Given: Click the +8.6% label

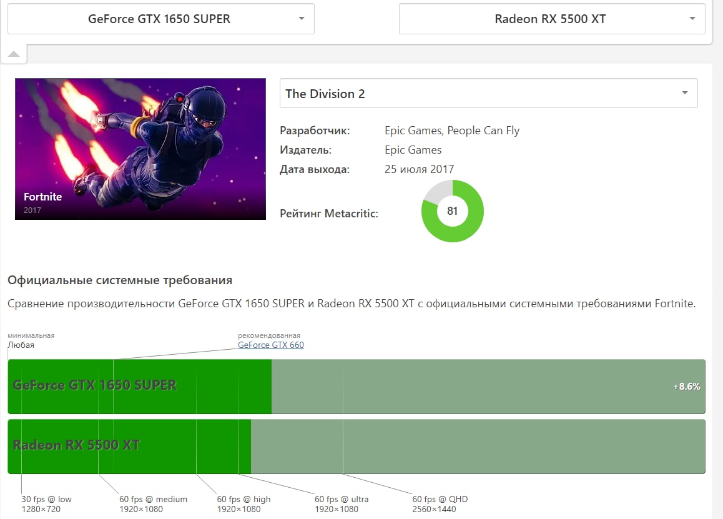Looking at the screenshot, I should (686, 387).
